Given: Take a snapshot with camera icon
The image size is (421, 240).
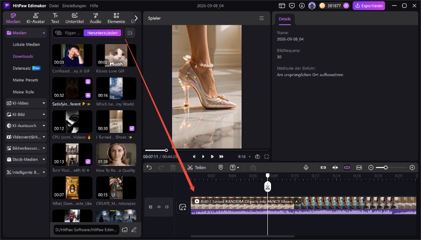Looking at the screenshot, I should pyautogui.click(x=257, y=156).
